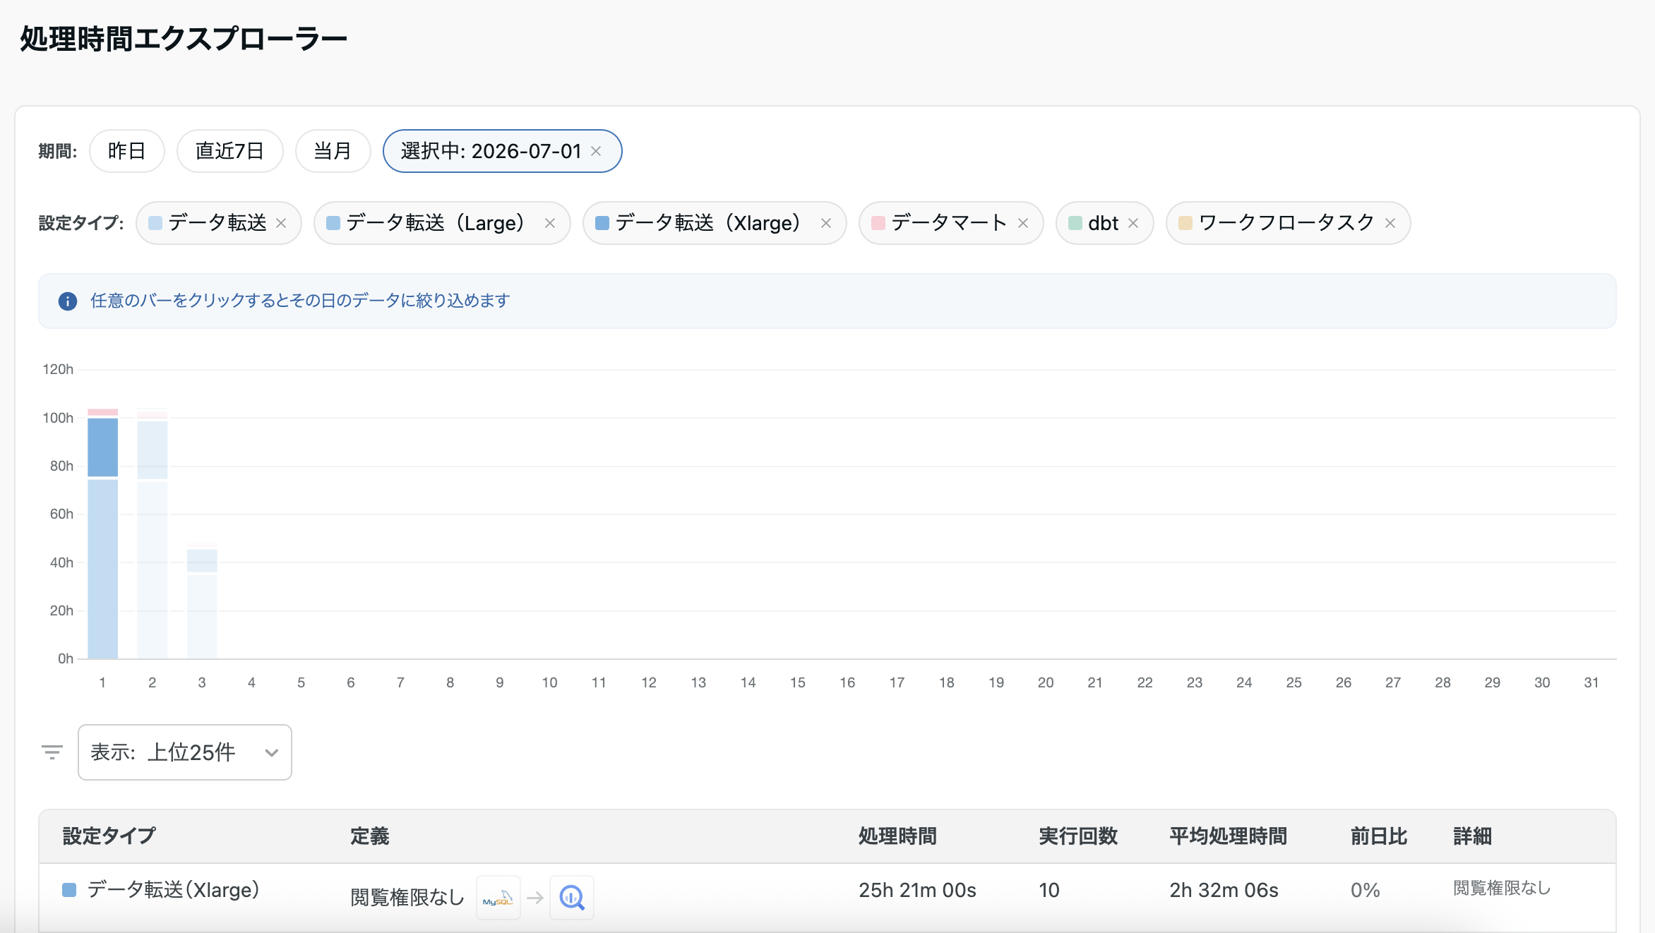Viewport: 1655px width, 933px height.
Task: Select the 昨日 period filter
Action: point(127,151)
